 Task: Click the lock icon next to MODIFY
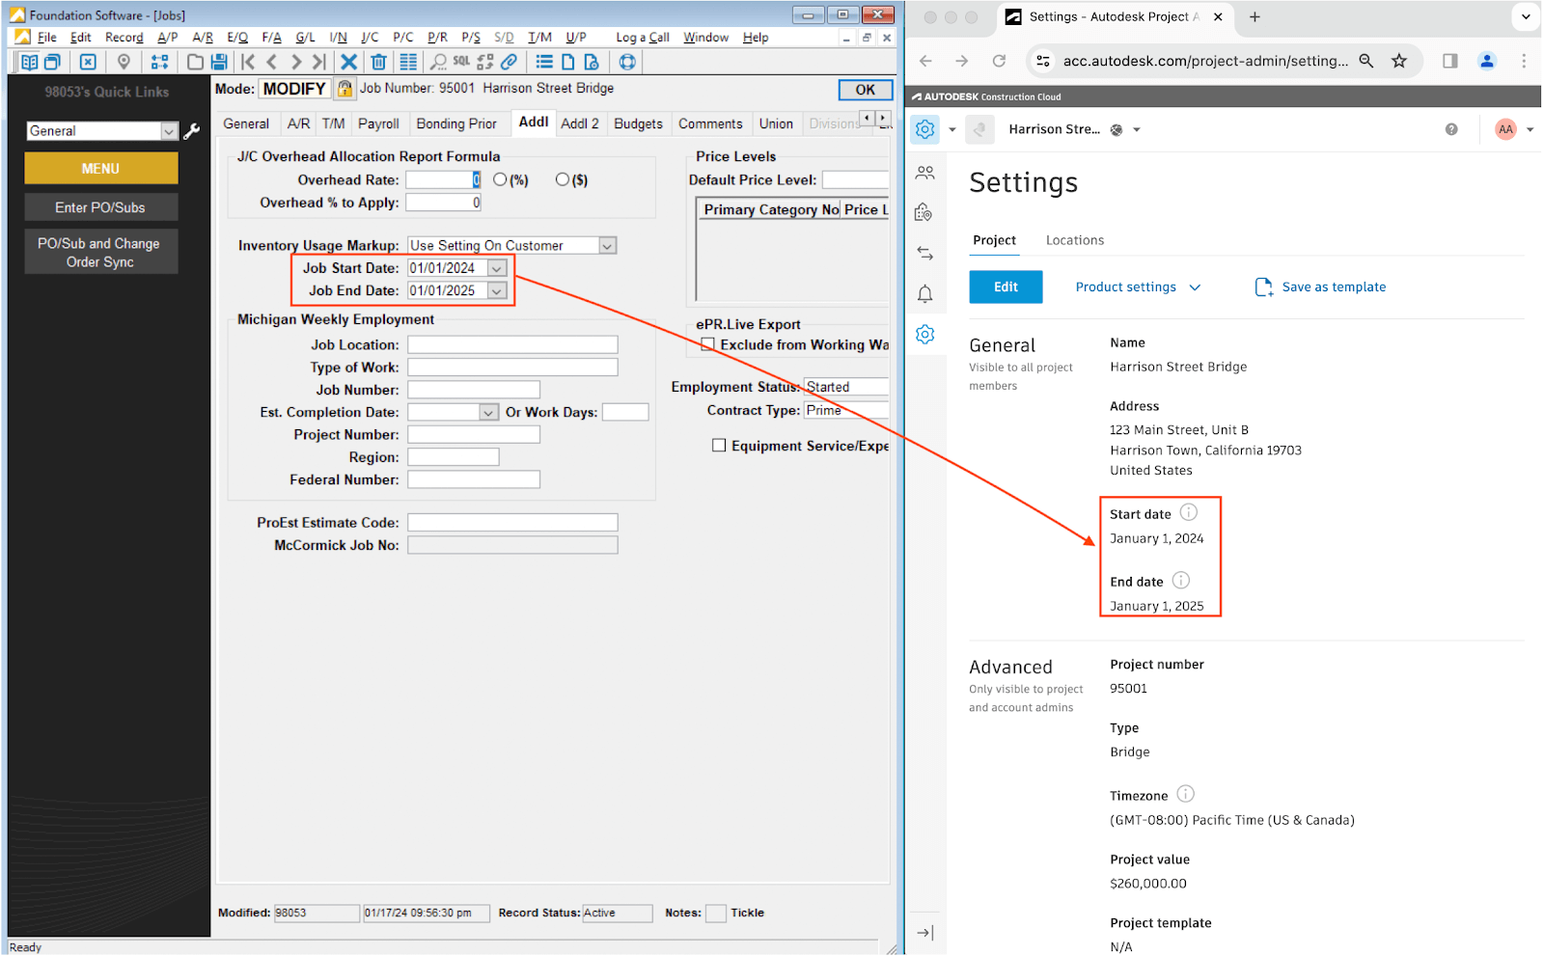coord(345,89)
